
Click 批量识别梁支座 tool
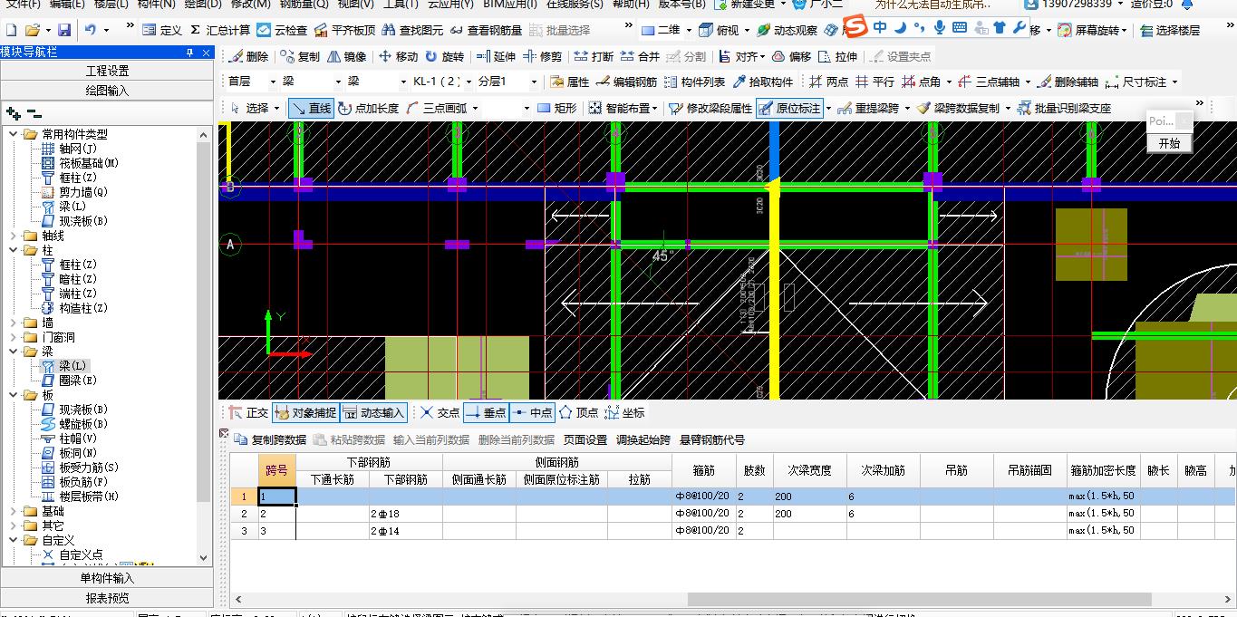tap(1064, 108)
